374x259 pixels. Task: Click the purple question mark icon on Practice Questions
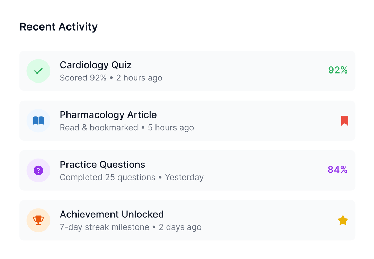38,170
